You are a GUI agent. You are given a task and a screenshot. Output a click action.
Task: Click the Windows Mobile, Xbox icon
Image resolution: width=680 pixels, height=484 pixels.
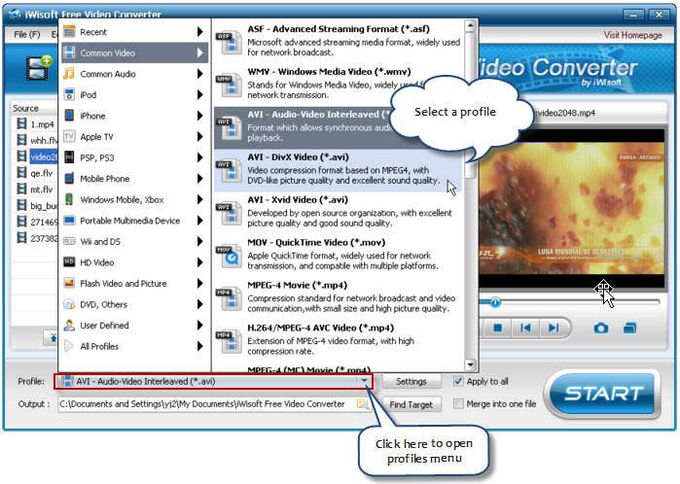tap(69, 199)
